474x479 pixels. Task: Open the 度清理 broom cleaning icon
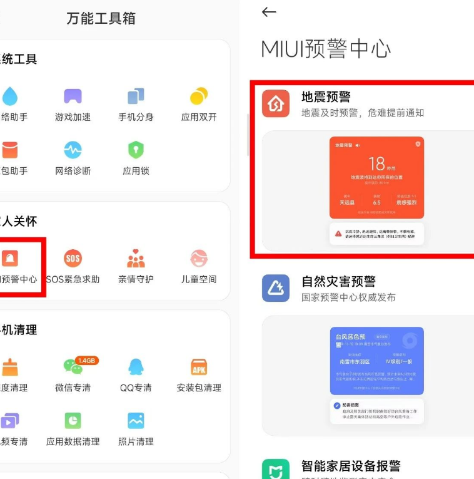(x=10, y=367)
